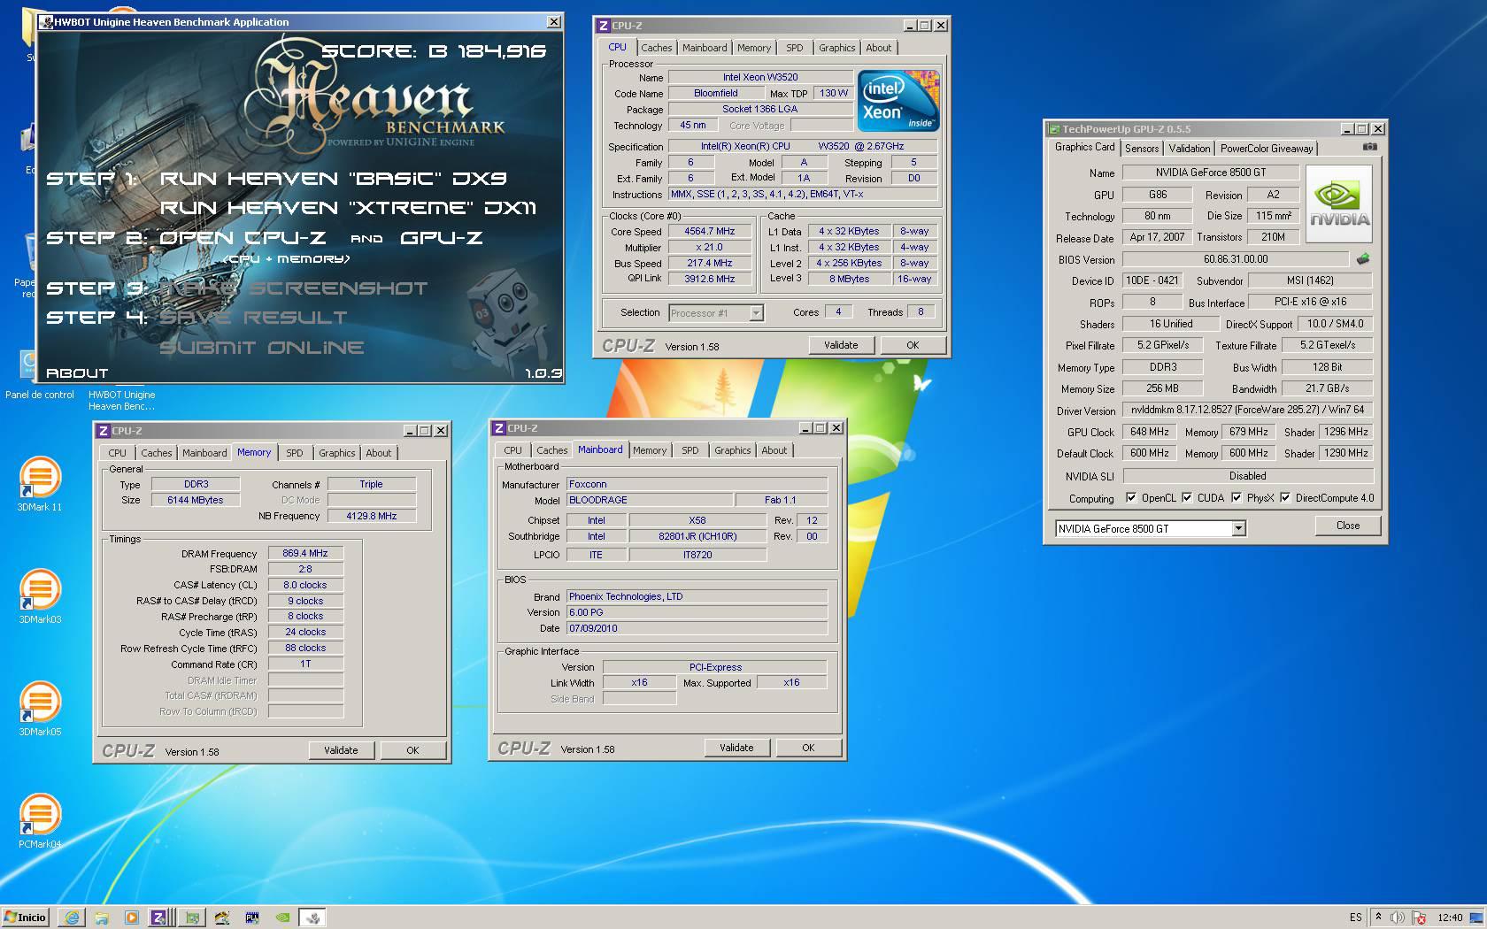Open Action Center flag tray icon
The width and height of the screenshot is (1487, 929).
point(1418,917)
